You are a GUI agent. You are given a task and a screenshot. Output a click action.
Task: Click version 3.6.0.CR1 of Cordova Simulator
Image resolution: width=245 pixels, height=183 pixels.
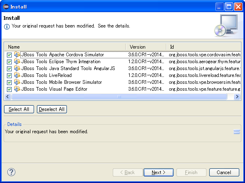(146, 55)
